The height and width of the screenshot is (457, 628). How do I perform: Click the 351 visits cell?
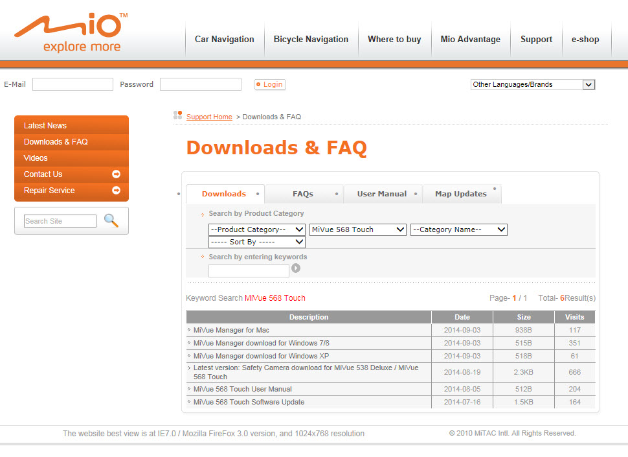tap(575, 343)
